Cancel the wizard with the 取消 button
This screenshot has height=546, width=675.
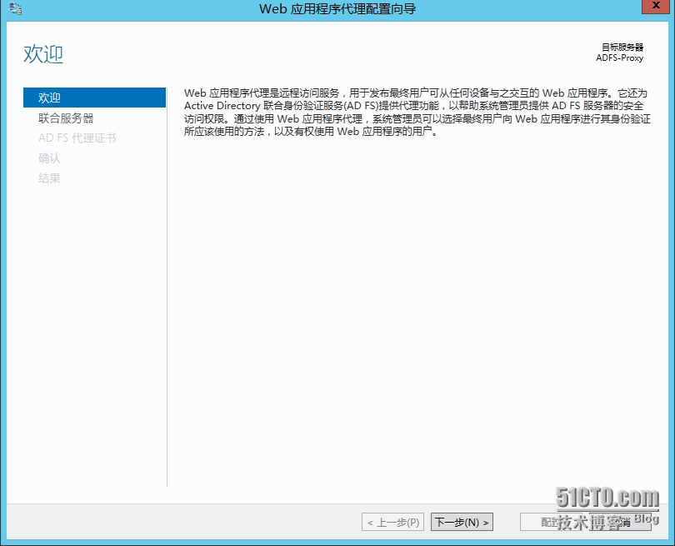coord(621,522)
